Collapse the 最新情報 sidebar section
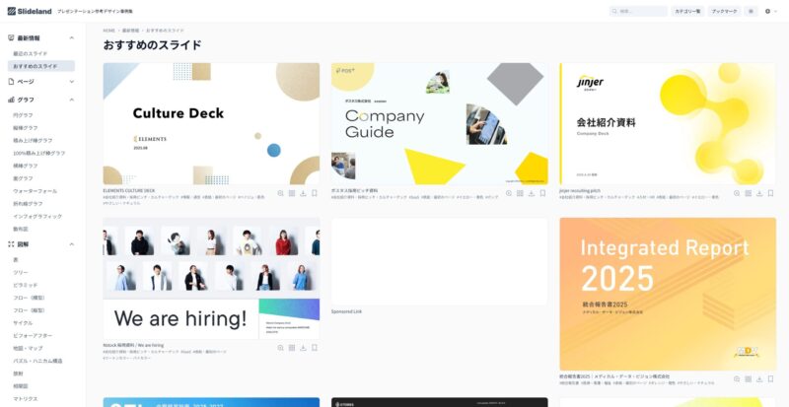Image resolution: width=789 pixels, height=407 pixels. pyautogui.click(x=71, y=37)
